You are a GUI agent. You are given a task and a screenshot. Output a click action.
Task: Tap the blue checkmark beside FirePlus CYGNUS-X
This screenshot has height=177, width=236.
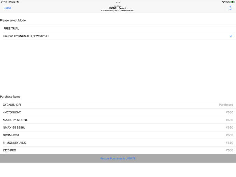[231, 36]
